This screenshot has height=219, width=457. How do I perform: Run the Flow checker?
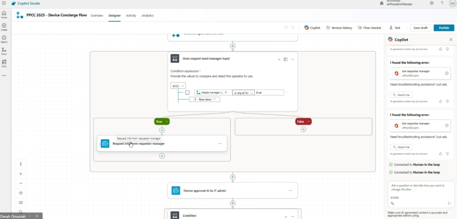[x=370, y=28]
